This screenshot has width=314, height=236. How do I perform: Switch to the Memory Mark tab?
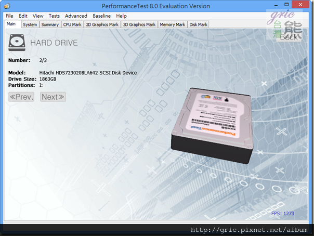pos(173,24)
